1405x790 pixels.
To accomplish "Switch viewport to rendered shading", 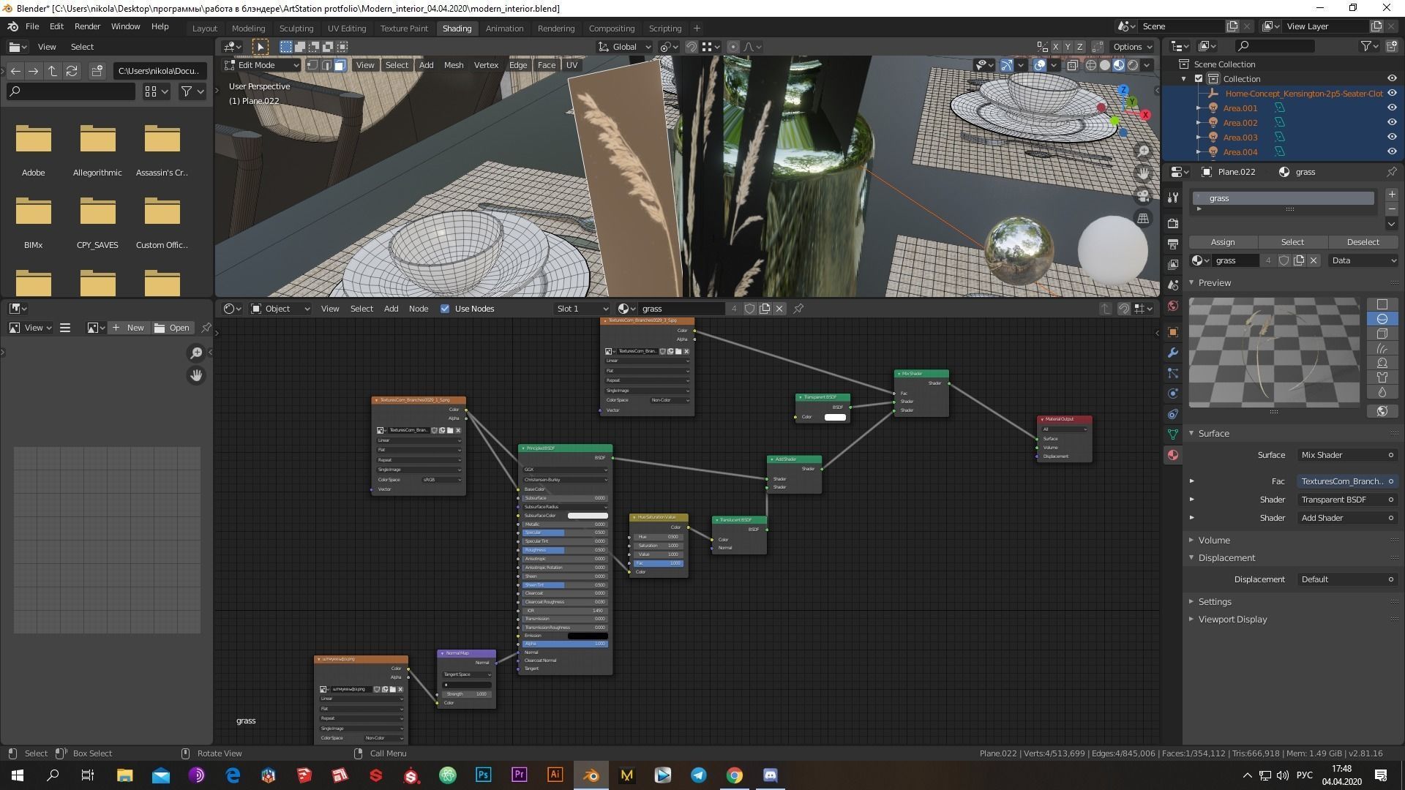I will tap(1133, 65).
